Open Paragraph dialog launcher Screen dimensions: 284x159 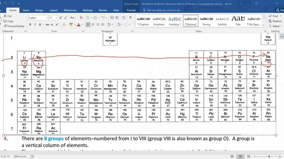[132, 31]
